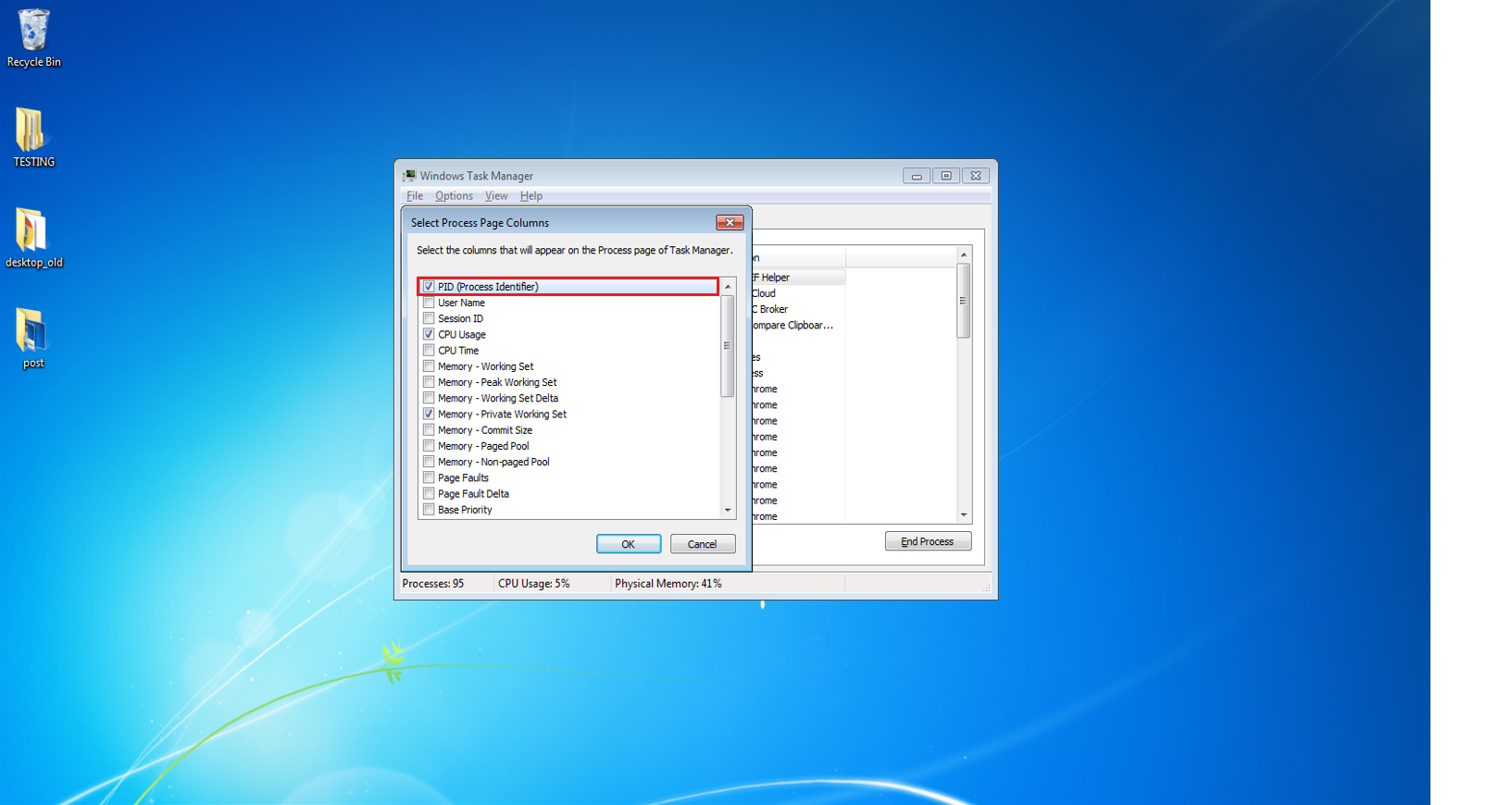The width and height of the screenshot is (1485, 805).
Task: Select the 'Broker' process row
Action: (797, 309)
